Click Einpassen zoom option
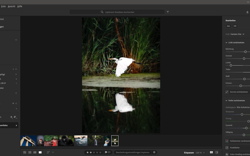 pyautogui.click(x=189, y=153)
